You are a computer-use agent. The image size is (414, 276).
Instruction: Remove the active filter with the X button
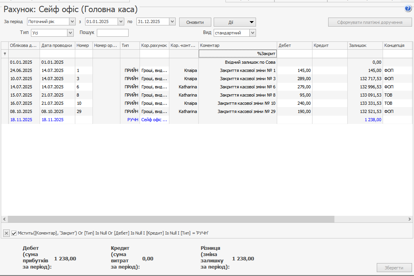pyautogui.click(x=6, y=233)
